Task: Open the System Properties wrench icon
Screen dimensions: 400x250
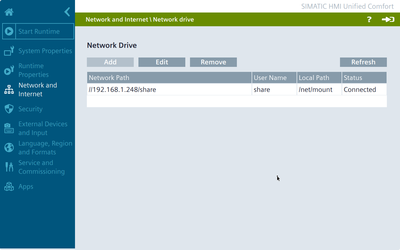Action: [9, 51]
